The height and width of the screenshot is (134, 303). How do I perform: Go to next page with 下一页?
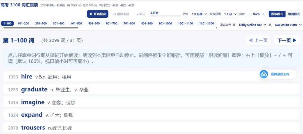287,40
